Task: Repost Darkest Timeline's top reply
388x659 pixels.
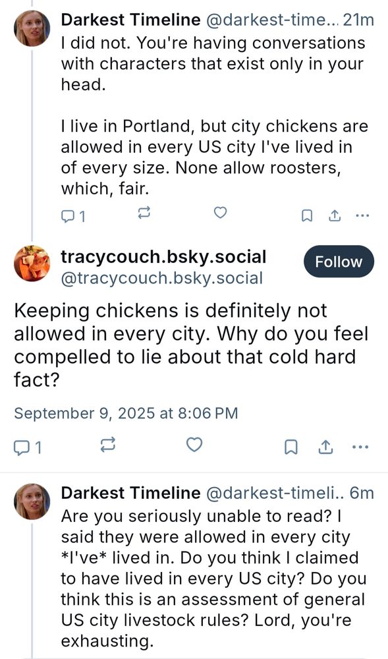Action: pos(143,213)
